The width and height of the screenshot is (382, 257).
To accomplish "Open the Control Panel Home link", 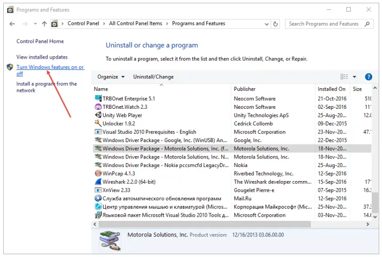I will tap(40, 41).
